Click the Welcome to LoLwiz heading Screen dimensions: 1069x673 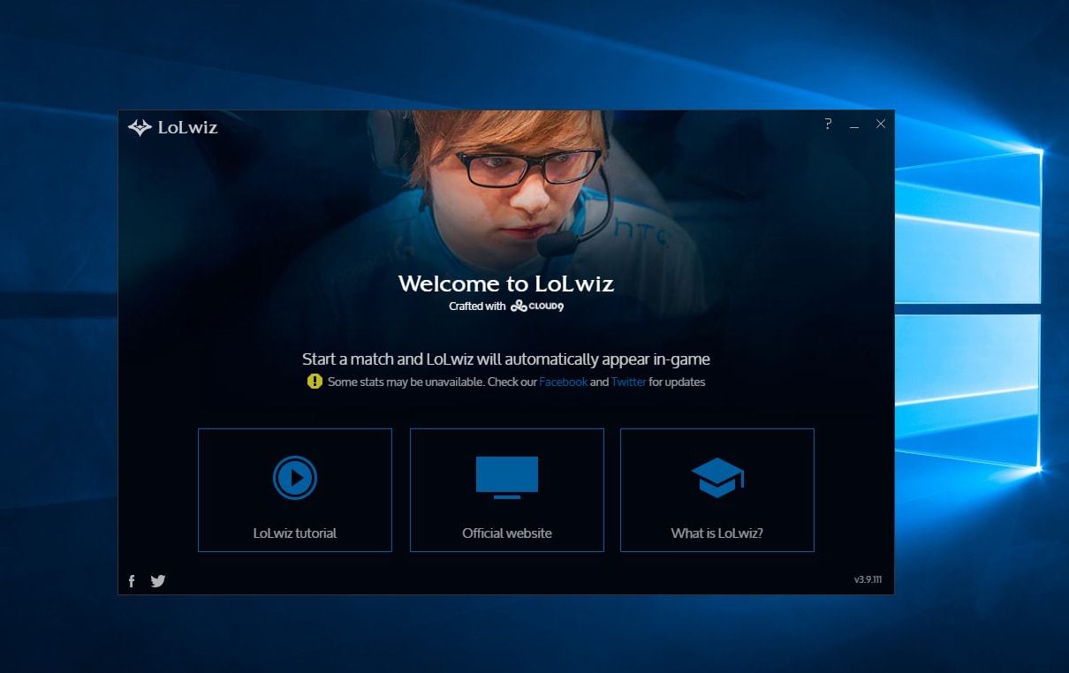click(x=506, y=284)
